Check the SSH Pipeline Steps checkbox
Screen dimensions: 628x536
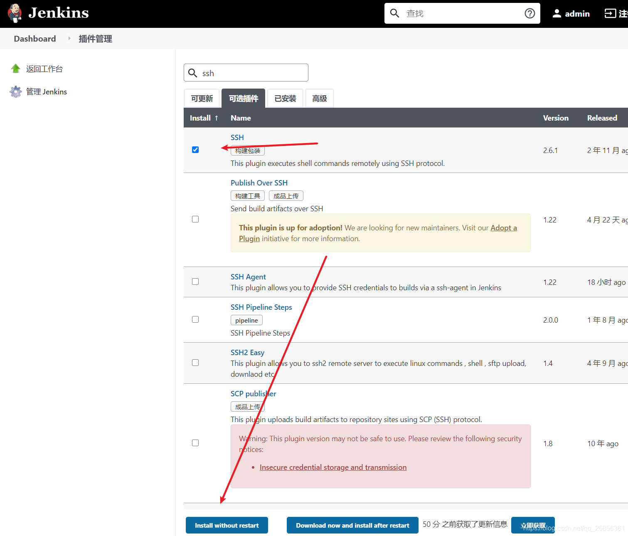[195, 319]
